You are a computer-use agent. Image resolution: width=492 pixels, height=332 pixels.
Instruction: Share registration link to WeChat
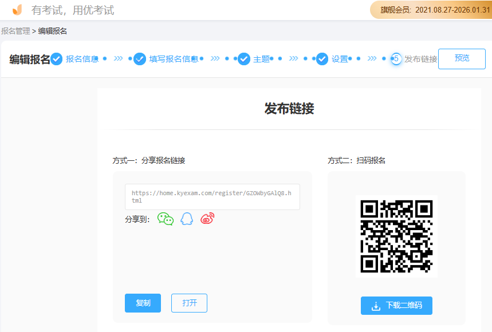[x=166, y=219]
